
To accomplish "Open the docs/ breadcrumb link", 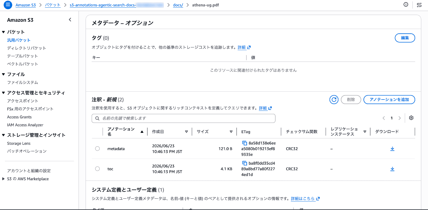I will pyautogui.click(x=178, y=5).
